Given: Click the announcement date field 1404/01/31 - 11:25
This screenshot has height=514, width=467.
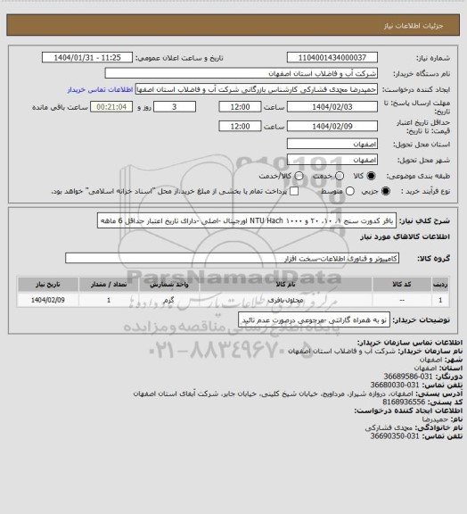Looking at the screenshot, I should tap(87, 57).
